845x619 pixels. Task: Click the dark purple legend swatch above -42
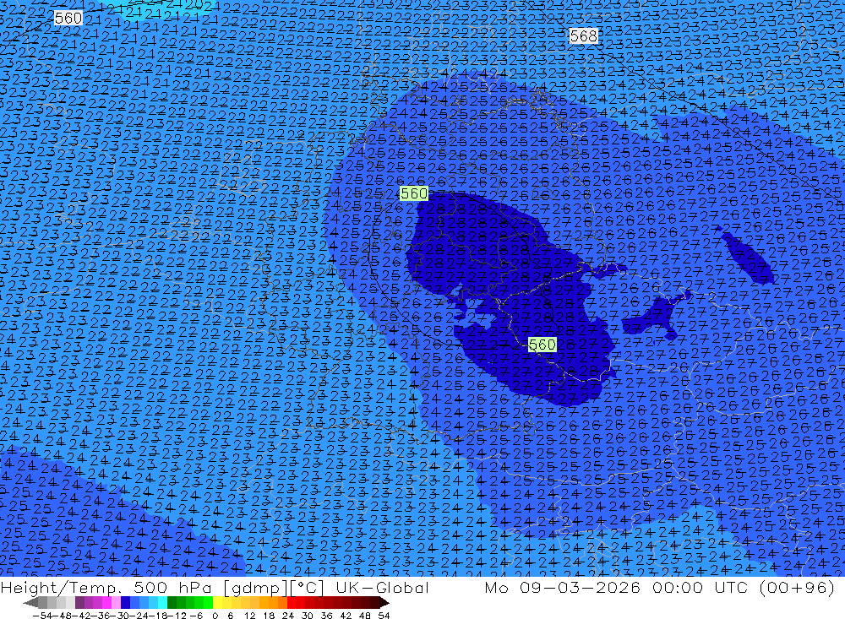(79, 603)
